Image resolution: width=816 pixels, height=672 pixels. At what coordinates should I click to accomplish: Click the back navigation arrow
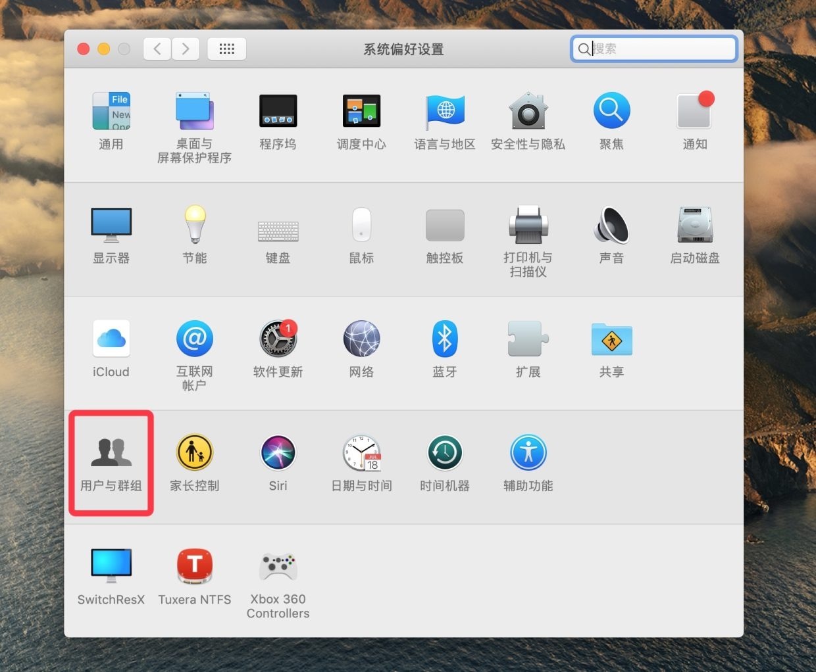tap(157, 49)
